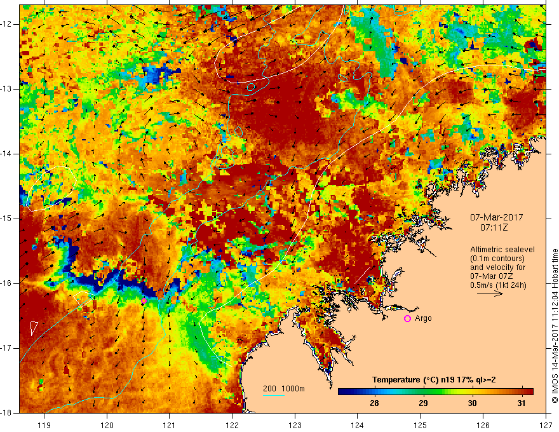Click the '30' colorbar tick label
The height and width of the screenshot is (432, 559).
[x=473, y=403]
